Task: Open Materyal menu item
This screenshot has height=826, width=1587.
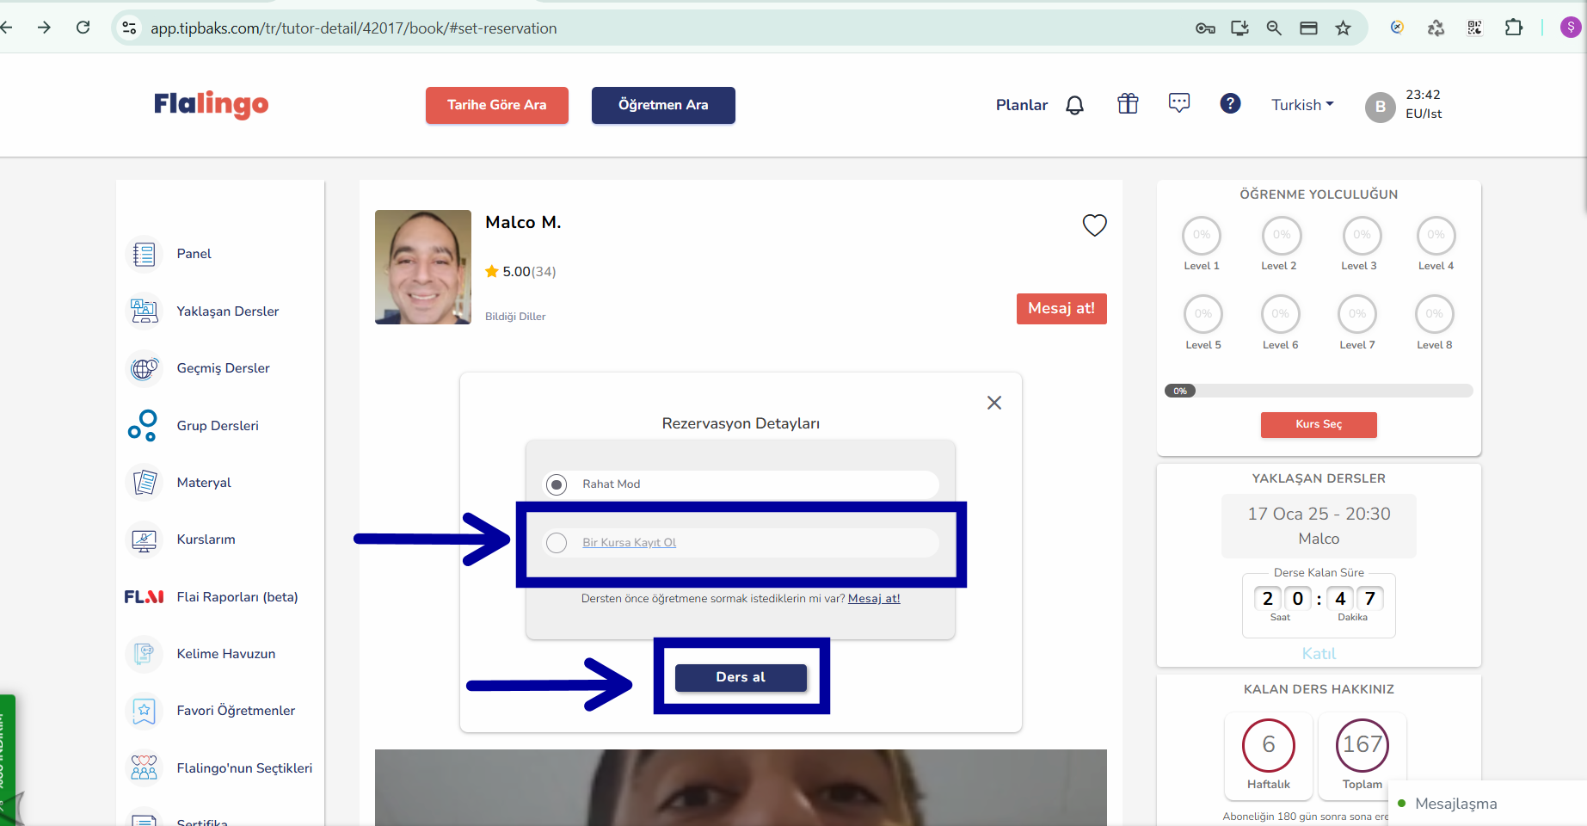Action: (x=204, y=483)
